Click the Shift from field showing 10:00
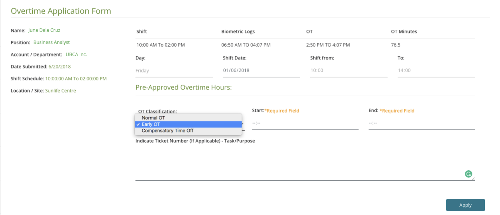Image resolution: width=500 pixels, height=215 pixels. [348, 71]
